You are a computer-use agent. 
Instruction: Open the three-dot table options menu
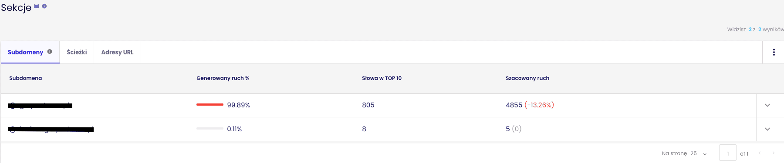click(x=774, y=52)
